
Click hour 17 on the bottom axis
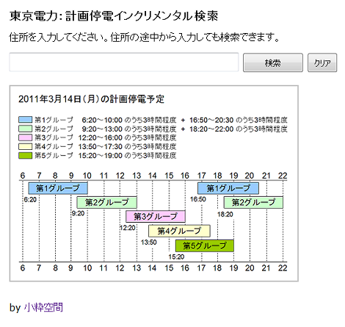(201, 268)
